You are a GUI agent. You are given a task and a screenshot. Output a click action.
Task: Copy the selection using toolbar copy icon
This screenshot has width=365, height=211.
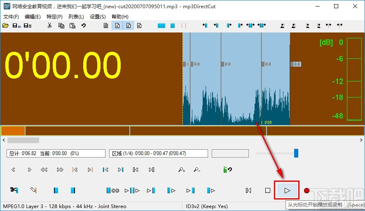[x=61, y=26]
